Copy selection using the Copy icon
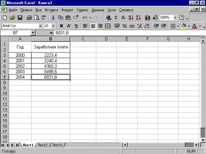 pos(61,17)
